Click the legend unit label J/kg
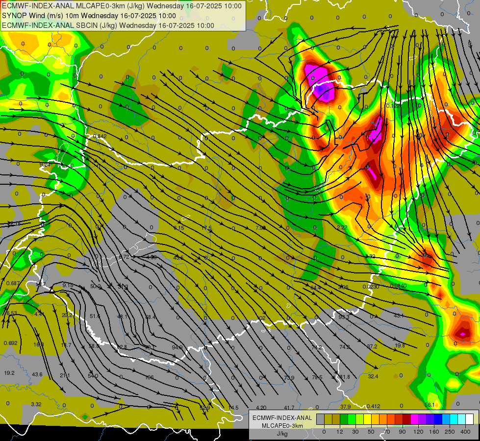Viewport: 480px width, 441px height. [282, 434]
